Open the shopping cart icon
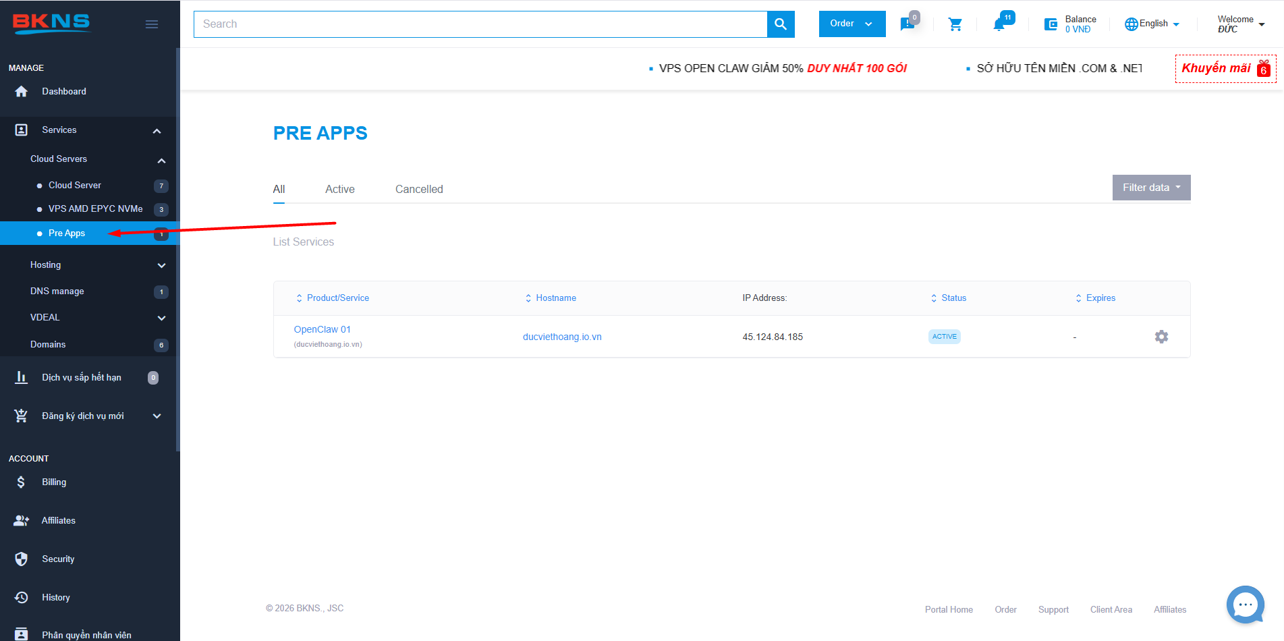 click(x=955, y=24)
